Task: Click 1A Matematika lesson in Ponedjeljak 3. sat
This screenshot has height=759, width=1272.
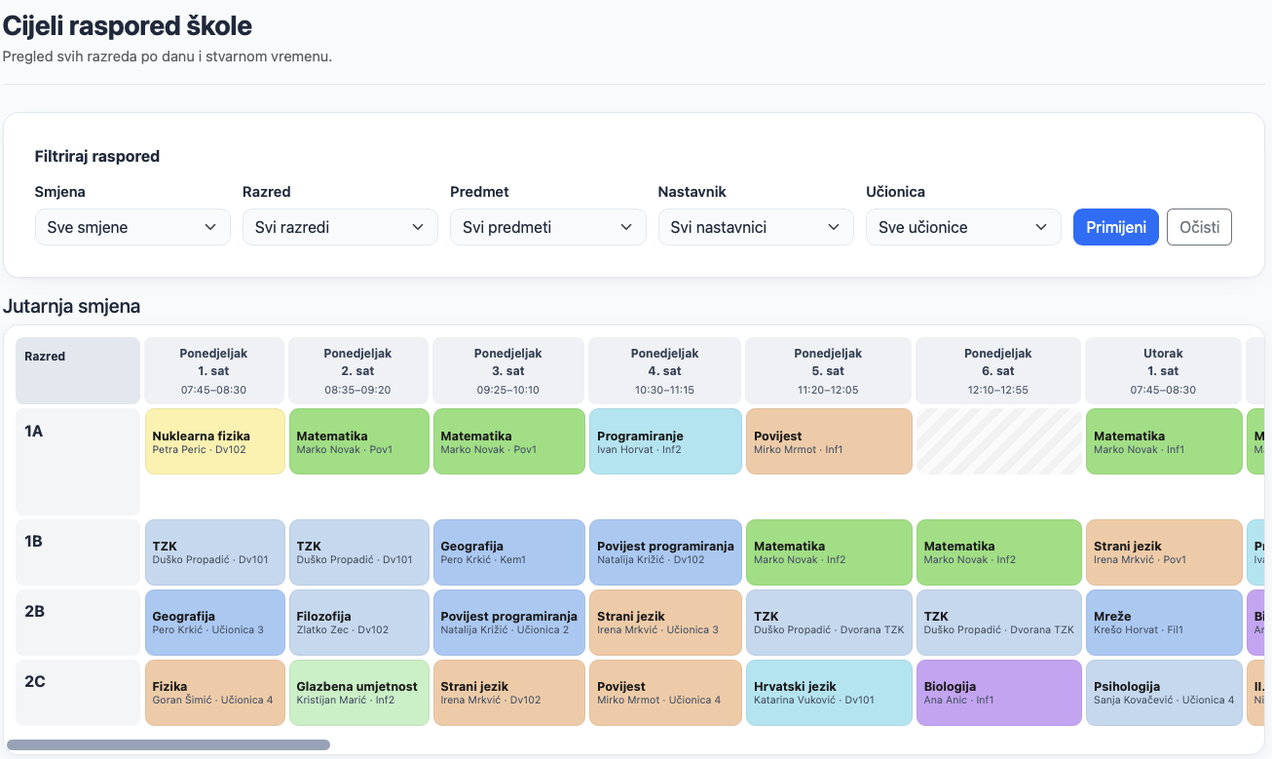Action: click(x=508, y=441)
